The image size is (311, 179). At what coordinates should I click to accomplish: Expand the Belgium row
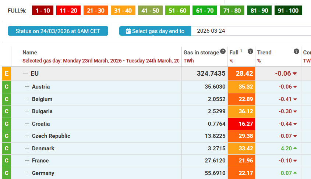point(27,99)
